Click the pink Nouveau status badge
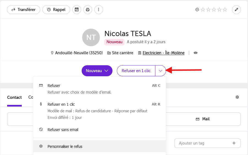The height and width of the screenshot is (155, 248). (114, 42)
